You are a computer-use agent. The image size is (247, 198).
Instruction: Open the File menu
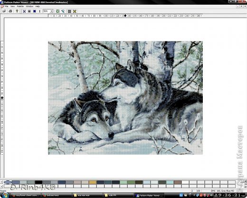7,6
